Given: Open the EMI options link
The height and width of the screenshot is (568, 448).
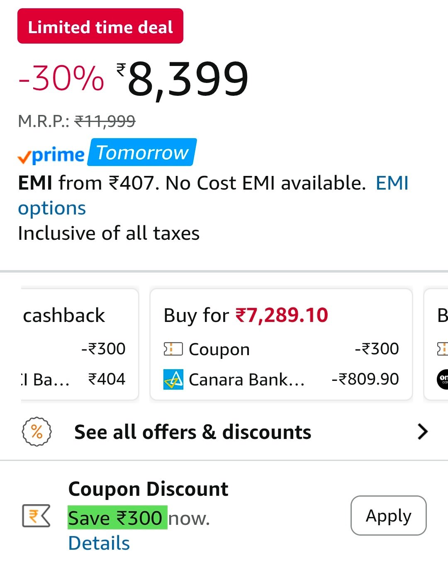Looking at the screenshot, I should (x=52, y=208).
